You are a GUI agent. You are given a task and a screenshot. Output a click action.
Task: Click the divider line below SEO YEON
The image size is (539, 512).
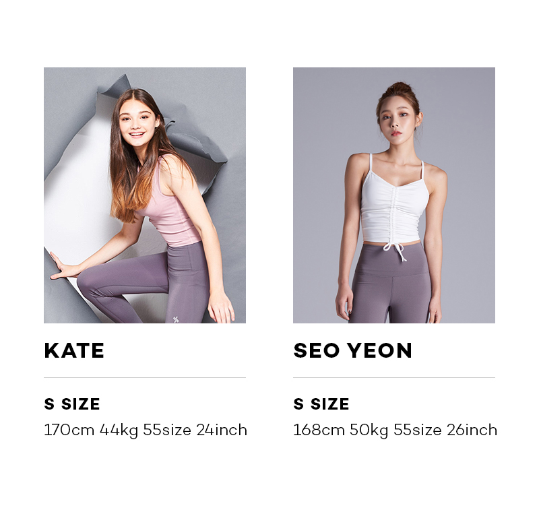[394, 377]
